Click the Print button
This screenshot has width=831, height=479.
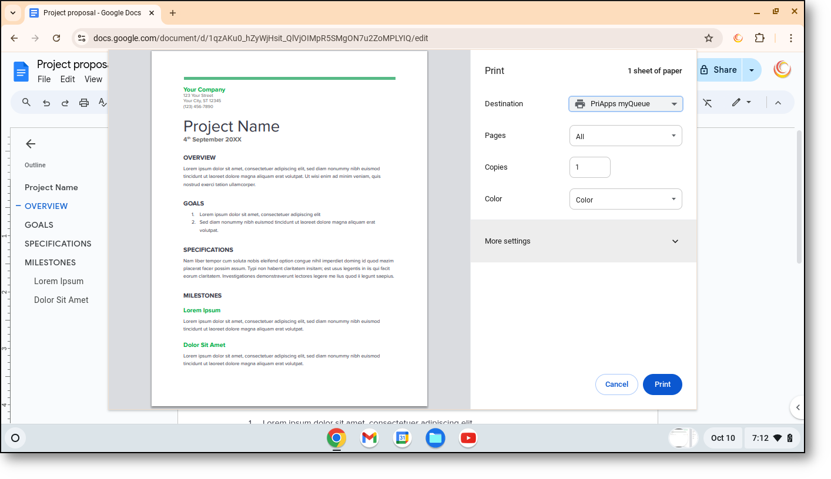point(662,384)
